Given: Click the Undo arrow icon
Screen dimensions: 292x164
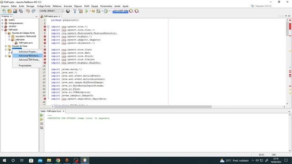Looking at the screenshot, I should pyautogui.click(x=28, y=11).
